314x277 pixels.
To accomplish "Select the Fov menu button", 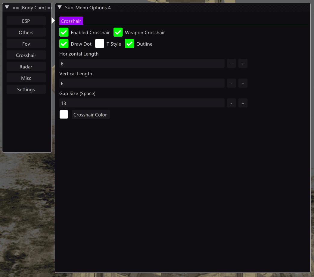I will [x=26, y=44].
